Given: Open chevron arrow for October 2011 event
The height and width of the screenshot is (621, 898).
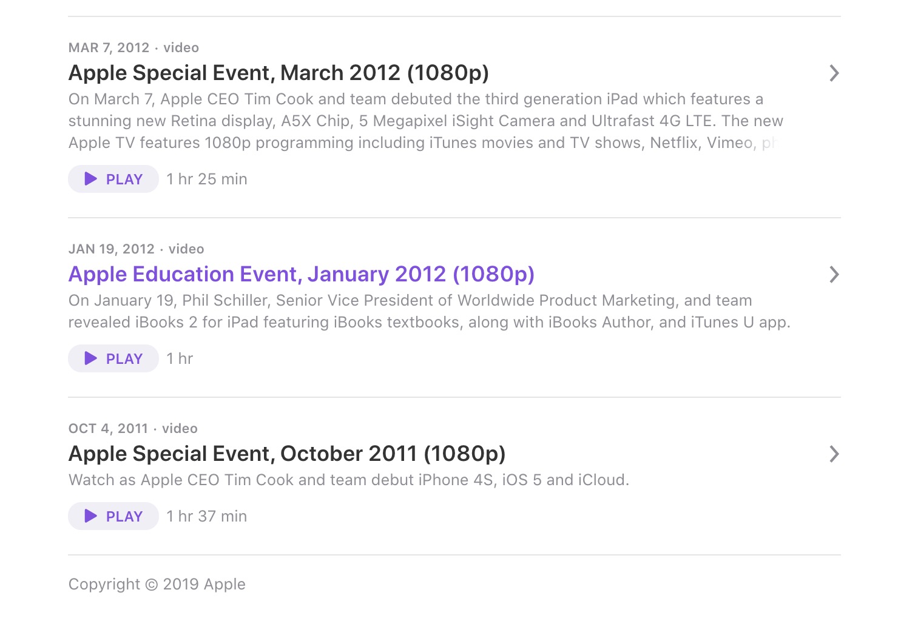Looking at the screenshot, I should point(834,454).
